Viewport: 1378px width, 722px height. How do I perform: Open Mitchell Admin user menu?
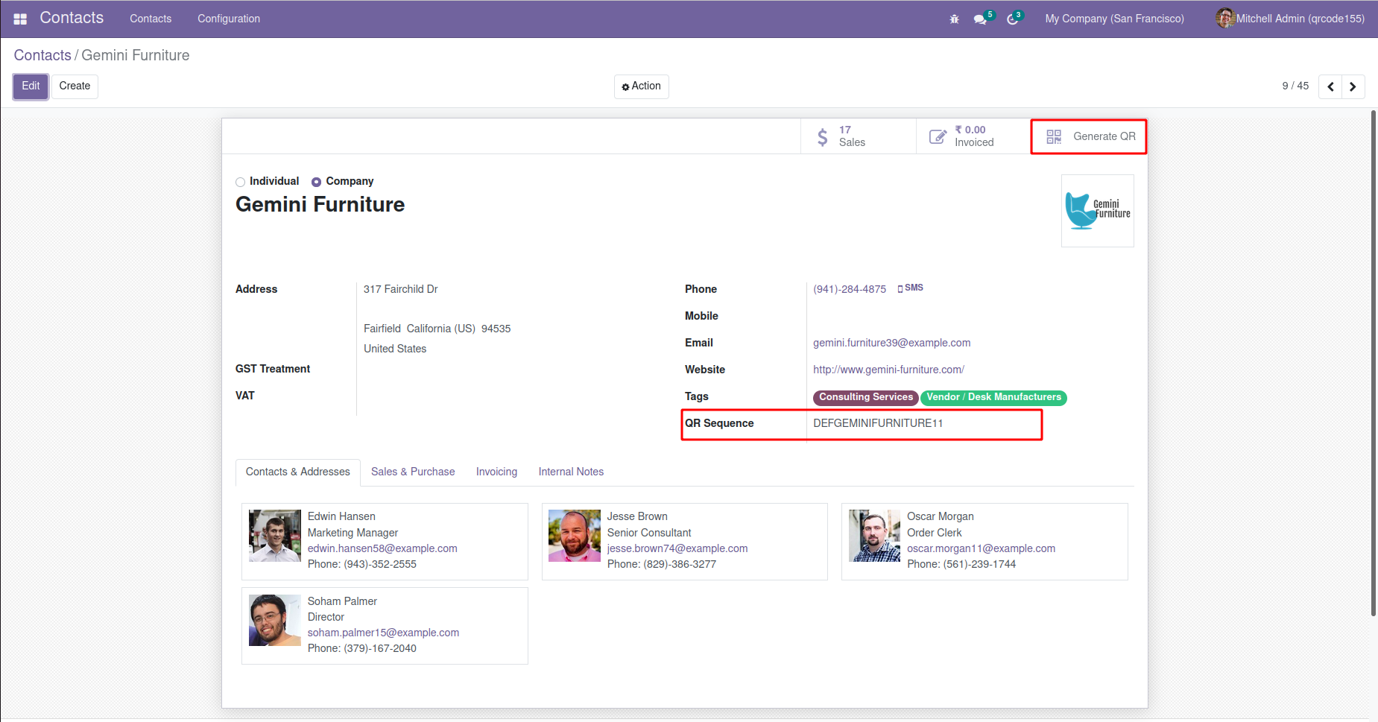(1290, 19)
